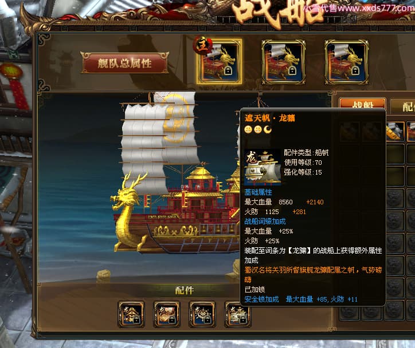Click the first locked lion-head inventory slot
The image size is (415, 348).
point(394,199)
